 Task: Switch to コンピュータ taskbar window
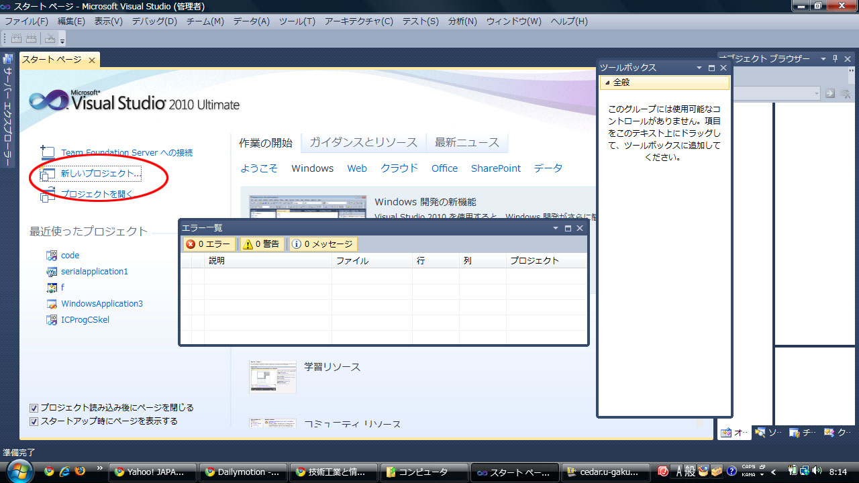click(x=423, y=472)
